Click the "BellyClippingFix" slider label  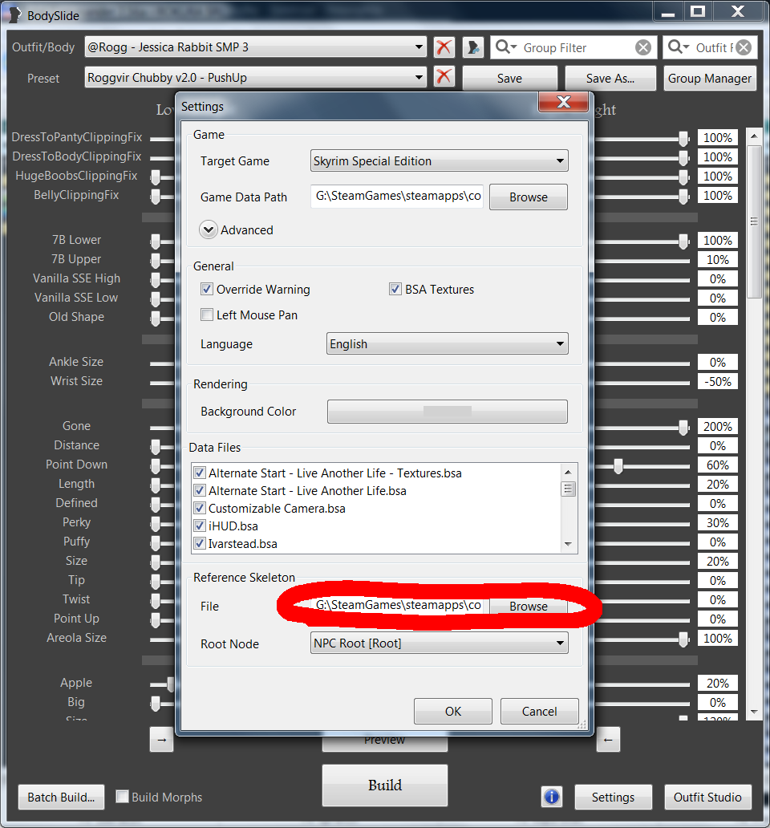click(x=76, y=195)
